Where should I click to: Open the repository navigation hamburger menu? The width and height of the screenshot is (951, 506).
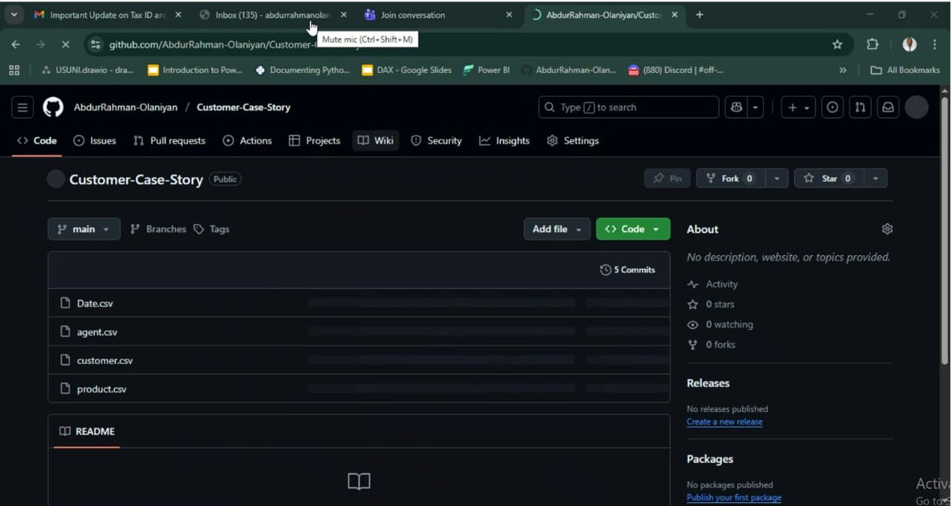[x=22, y=106]
